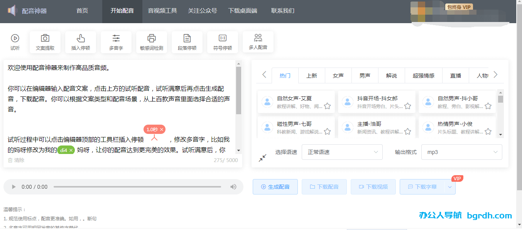
Task: Favorite the 自然女声-艾夏 voice star
Action: pos(327,106)
